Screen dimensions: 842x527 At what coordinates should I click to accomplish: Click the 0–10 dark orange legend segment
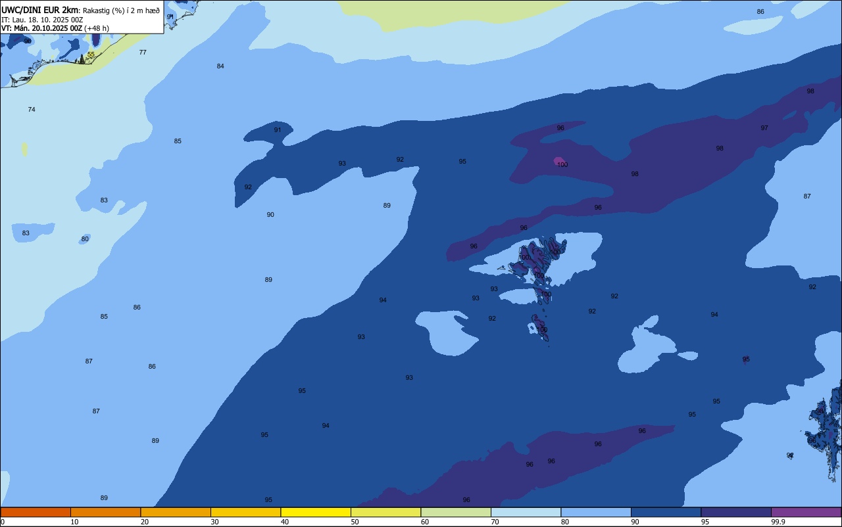(x=36, y=512)
